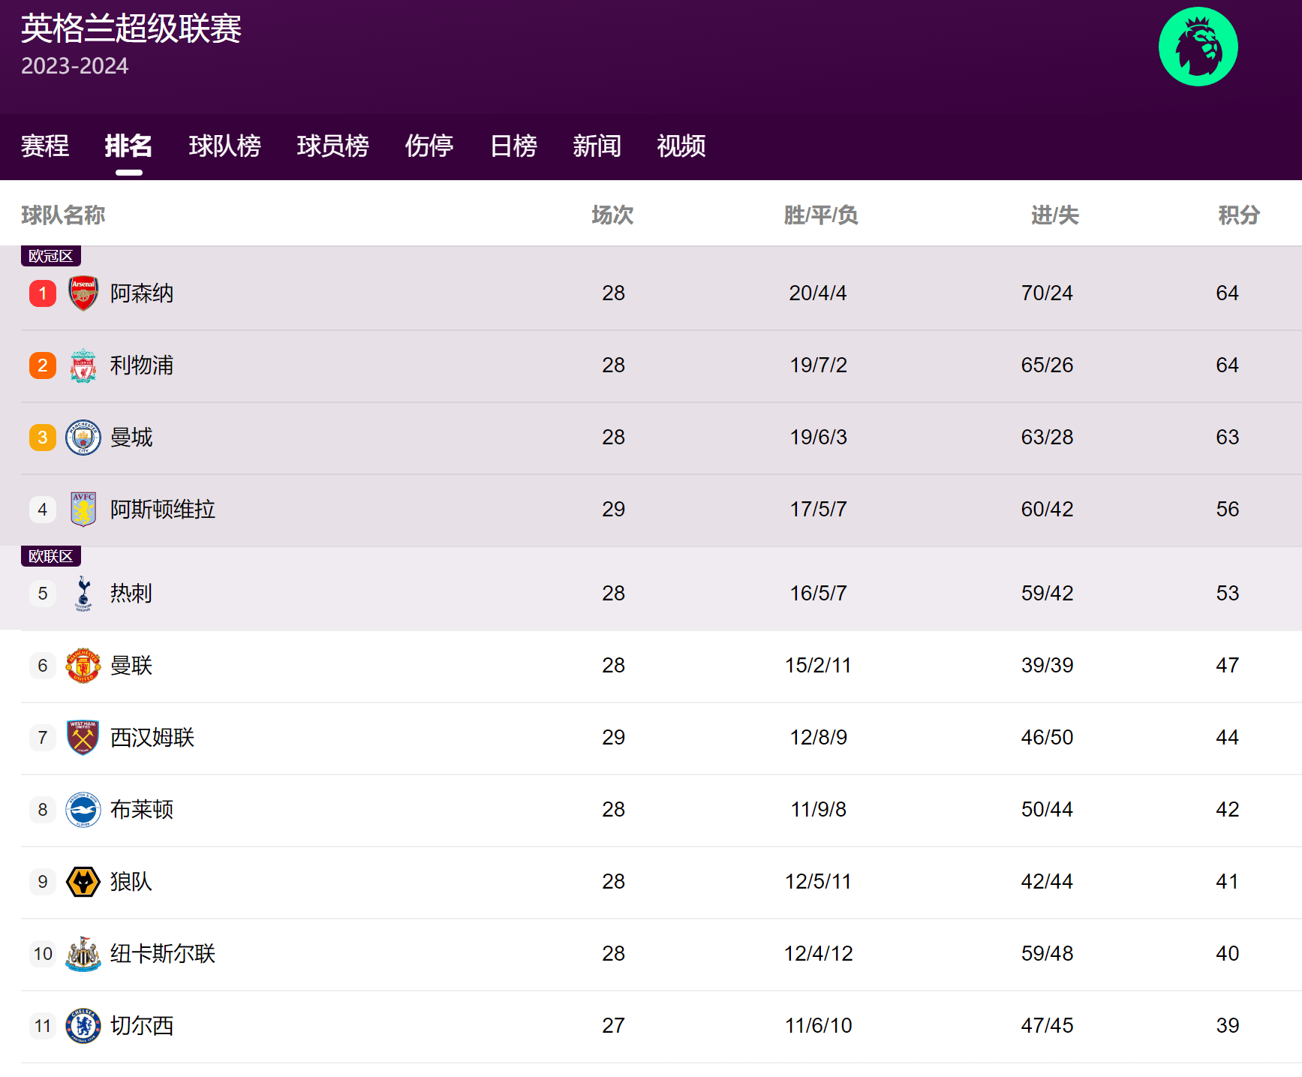Click the Tottenham cockerel crest
The height and width of the screenshot is (1077, 1302).
coord(83,594)
